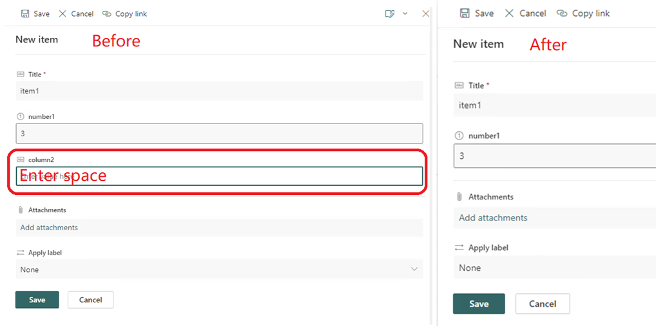Click the Title text type icon in the Before panel
The image size is (656, 326).
[x=20, y=75]
